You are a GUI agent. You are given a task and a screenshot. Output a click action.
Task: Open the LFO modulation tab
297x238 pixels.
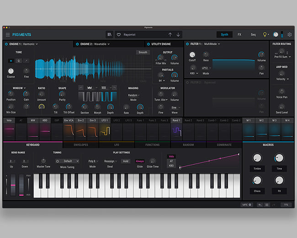[117, 145]
